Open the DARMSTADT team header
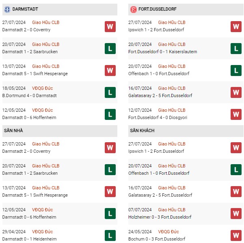Image resolution: width=244 pixels, height=243 pixels. tap(60, 9)
